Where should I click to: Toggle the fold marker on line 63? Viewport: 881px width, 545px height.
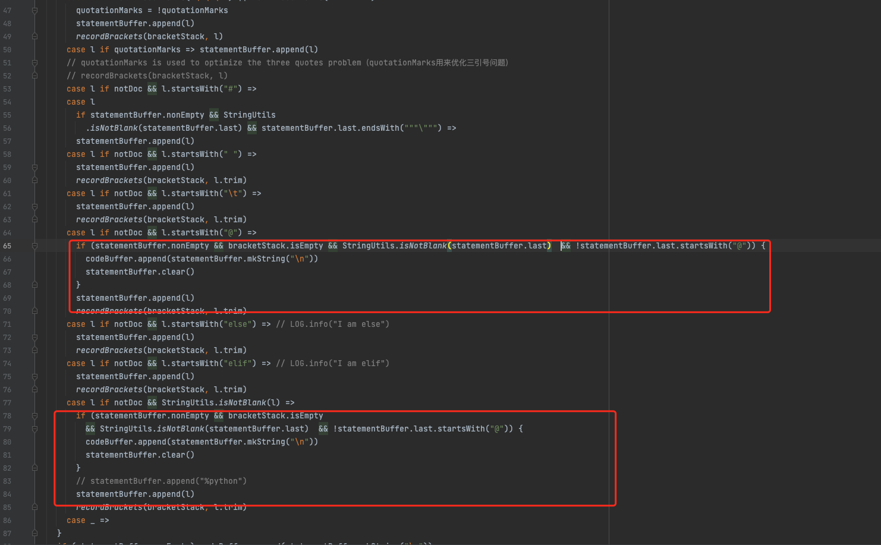34,220
